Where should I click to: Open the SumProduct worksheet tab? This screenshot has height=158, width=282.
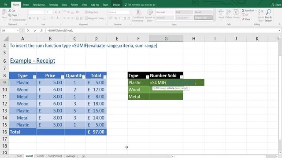point(55,156)
